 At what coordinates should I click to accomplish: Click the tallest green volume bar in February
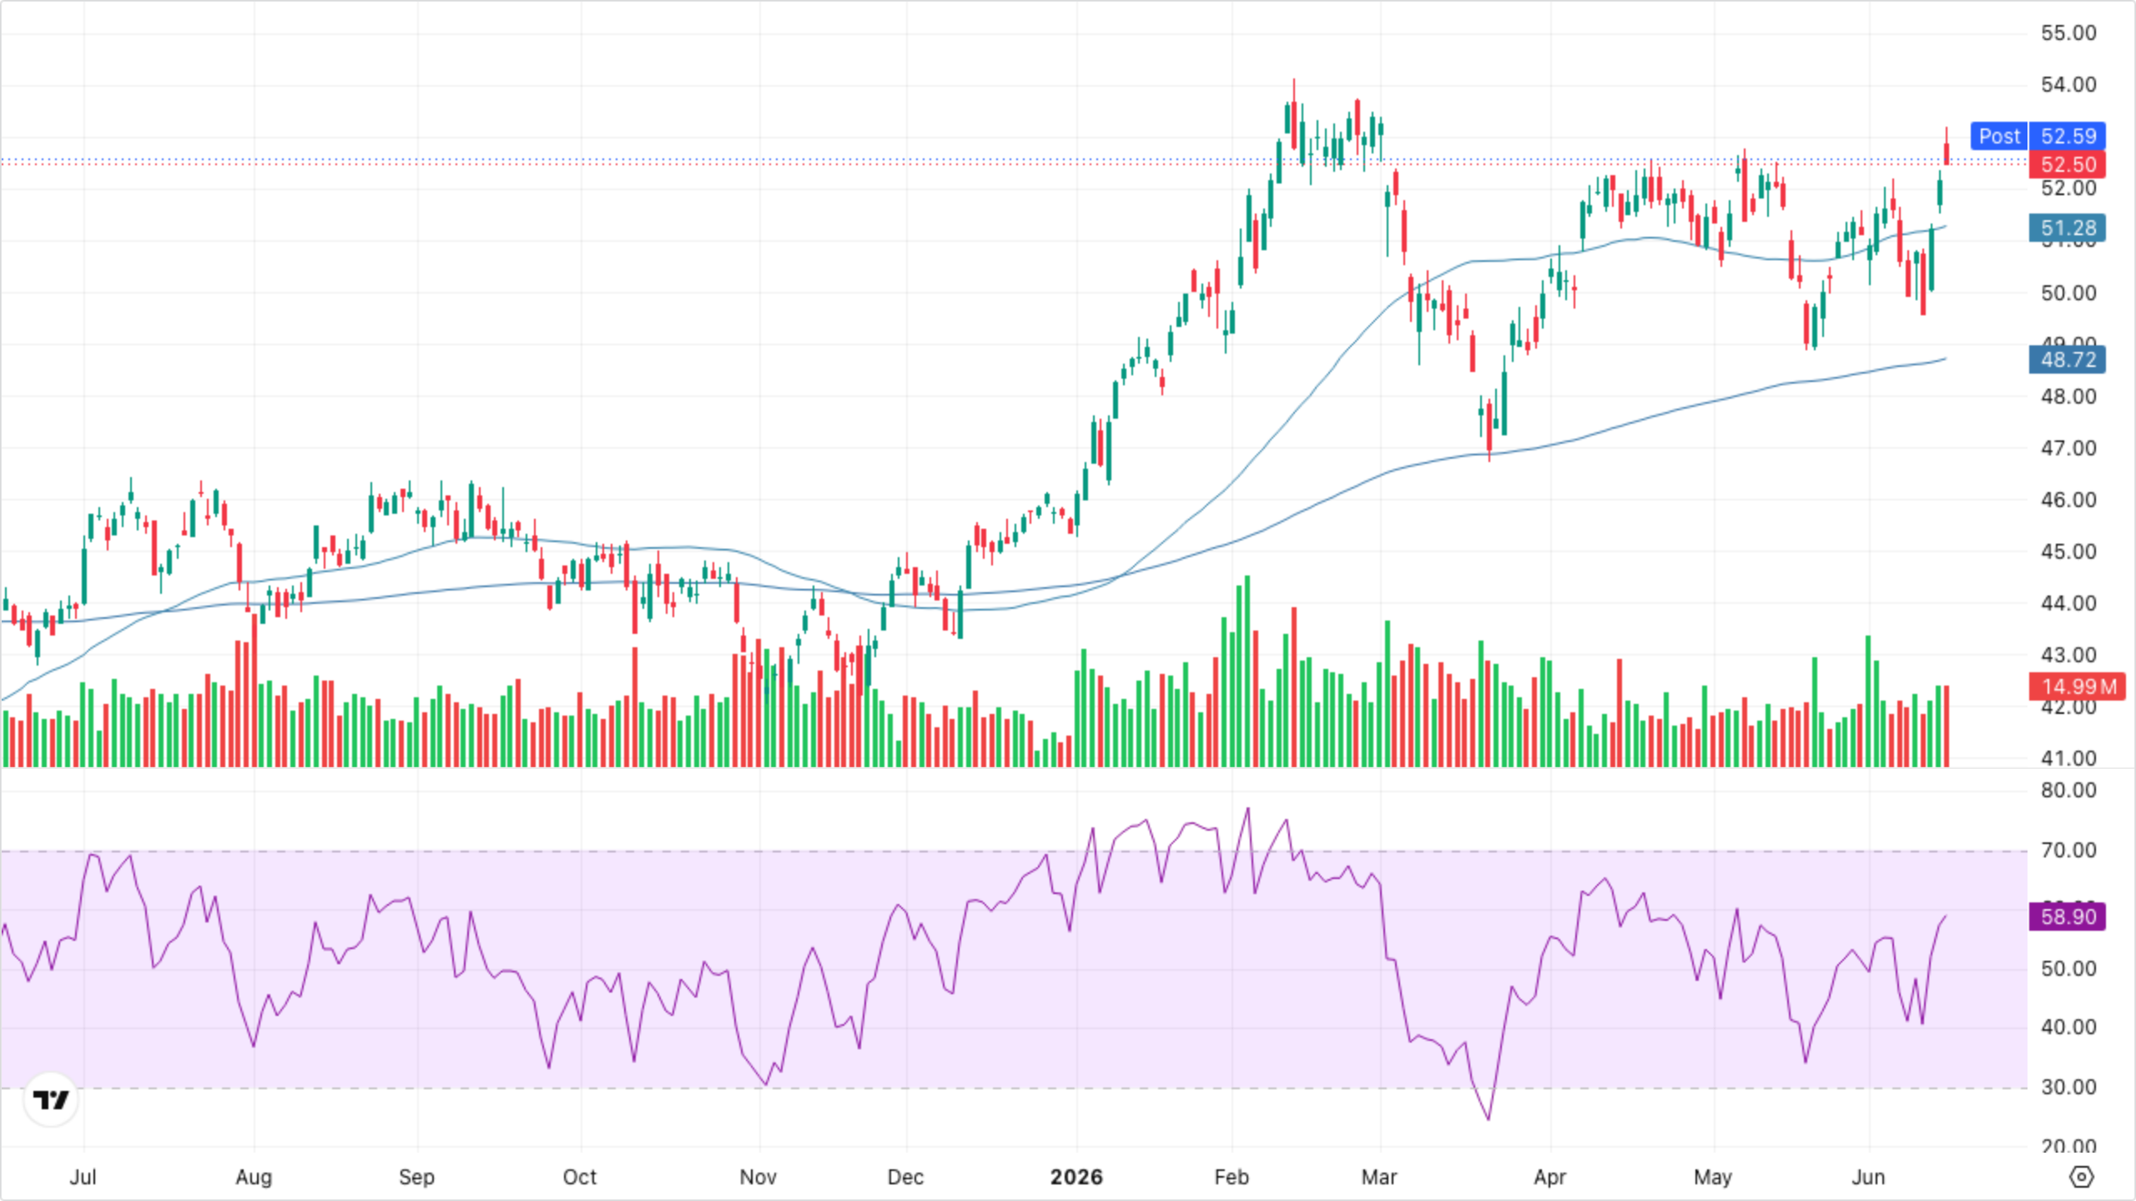pyautogui.click(x=1247, y=671)
